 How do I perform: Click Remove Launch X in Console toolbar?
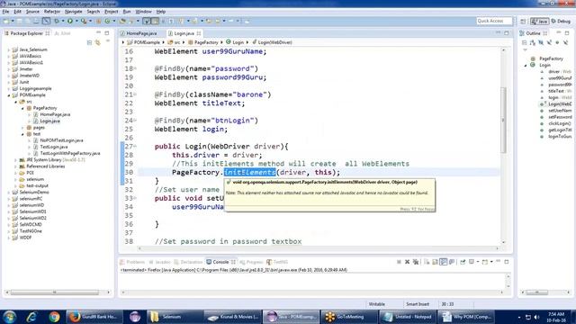click(x=407, y=262)
